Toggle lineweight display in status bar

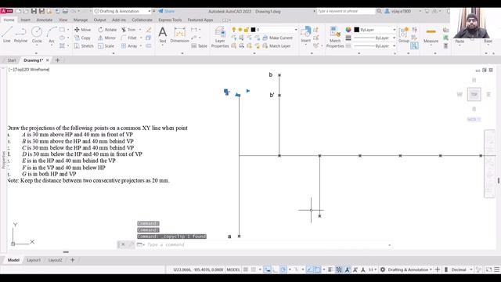point(330,269)
